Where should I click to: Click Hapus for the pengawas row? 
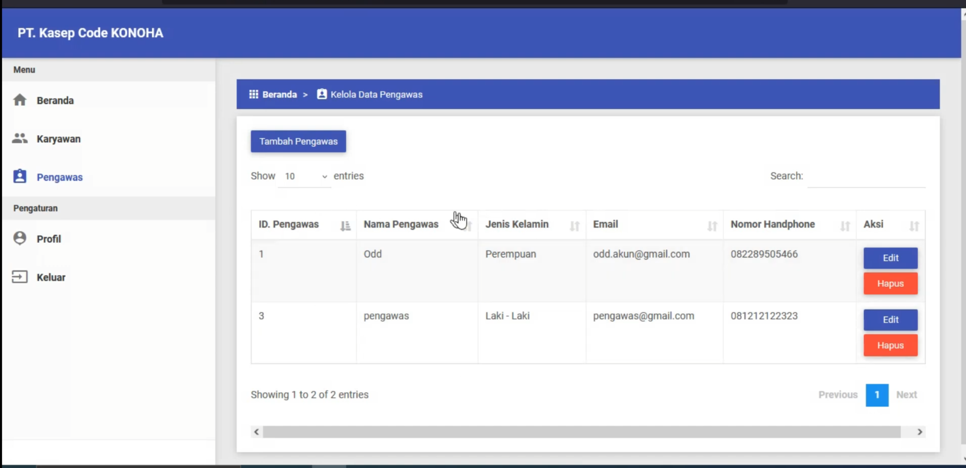coord(890,345)
